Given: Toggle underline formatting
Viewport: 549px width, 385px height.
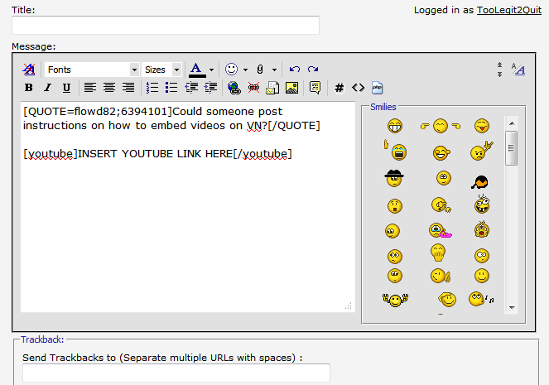Looking at the screenshot, I should pyautogui.click(x=66, y=88).
